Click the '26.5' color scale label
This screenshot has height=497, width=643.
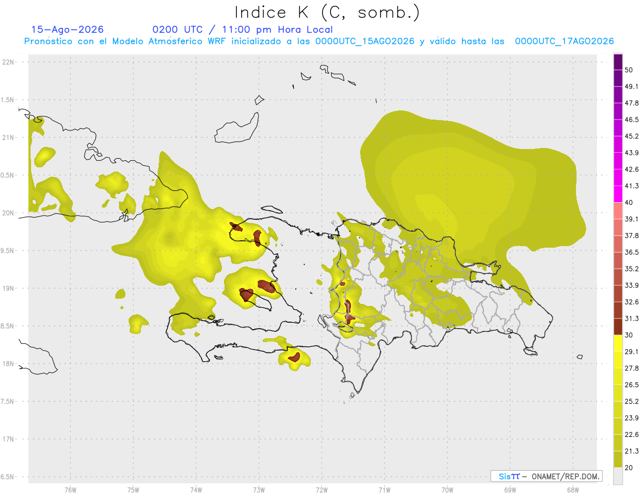632,384
